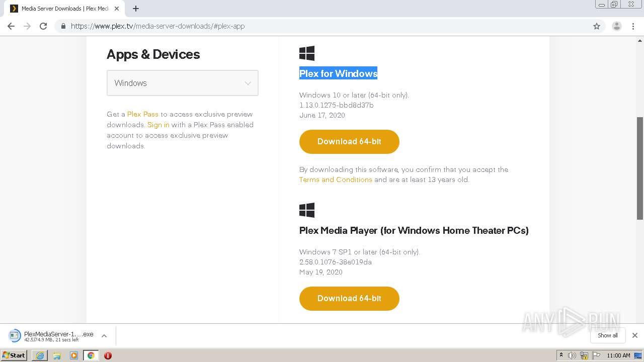This screenshot has width=644, height=362.
Task: Expand the download item options chevron
Action: 104,336
